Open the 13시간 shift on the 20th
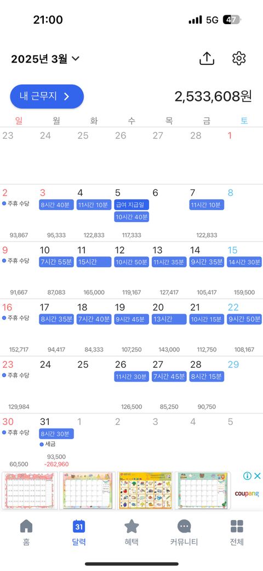The width and height of the screenshot is (263, 571). pyautogui.click(x=169, y=319)
